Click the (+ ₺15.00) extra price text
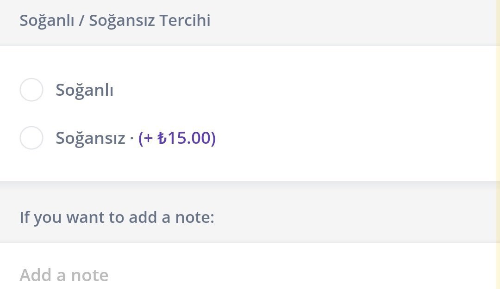Image resolution: width=500 pixels, height=289 pixels. tap(177, 138)
